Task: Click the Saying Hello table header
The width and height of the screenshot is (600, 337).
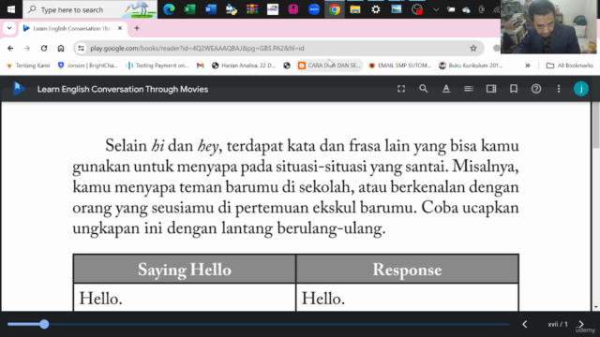Action: (x=185, y=270)
